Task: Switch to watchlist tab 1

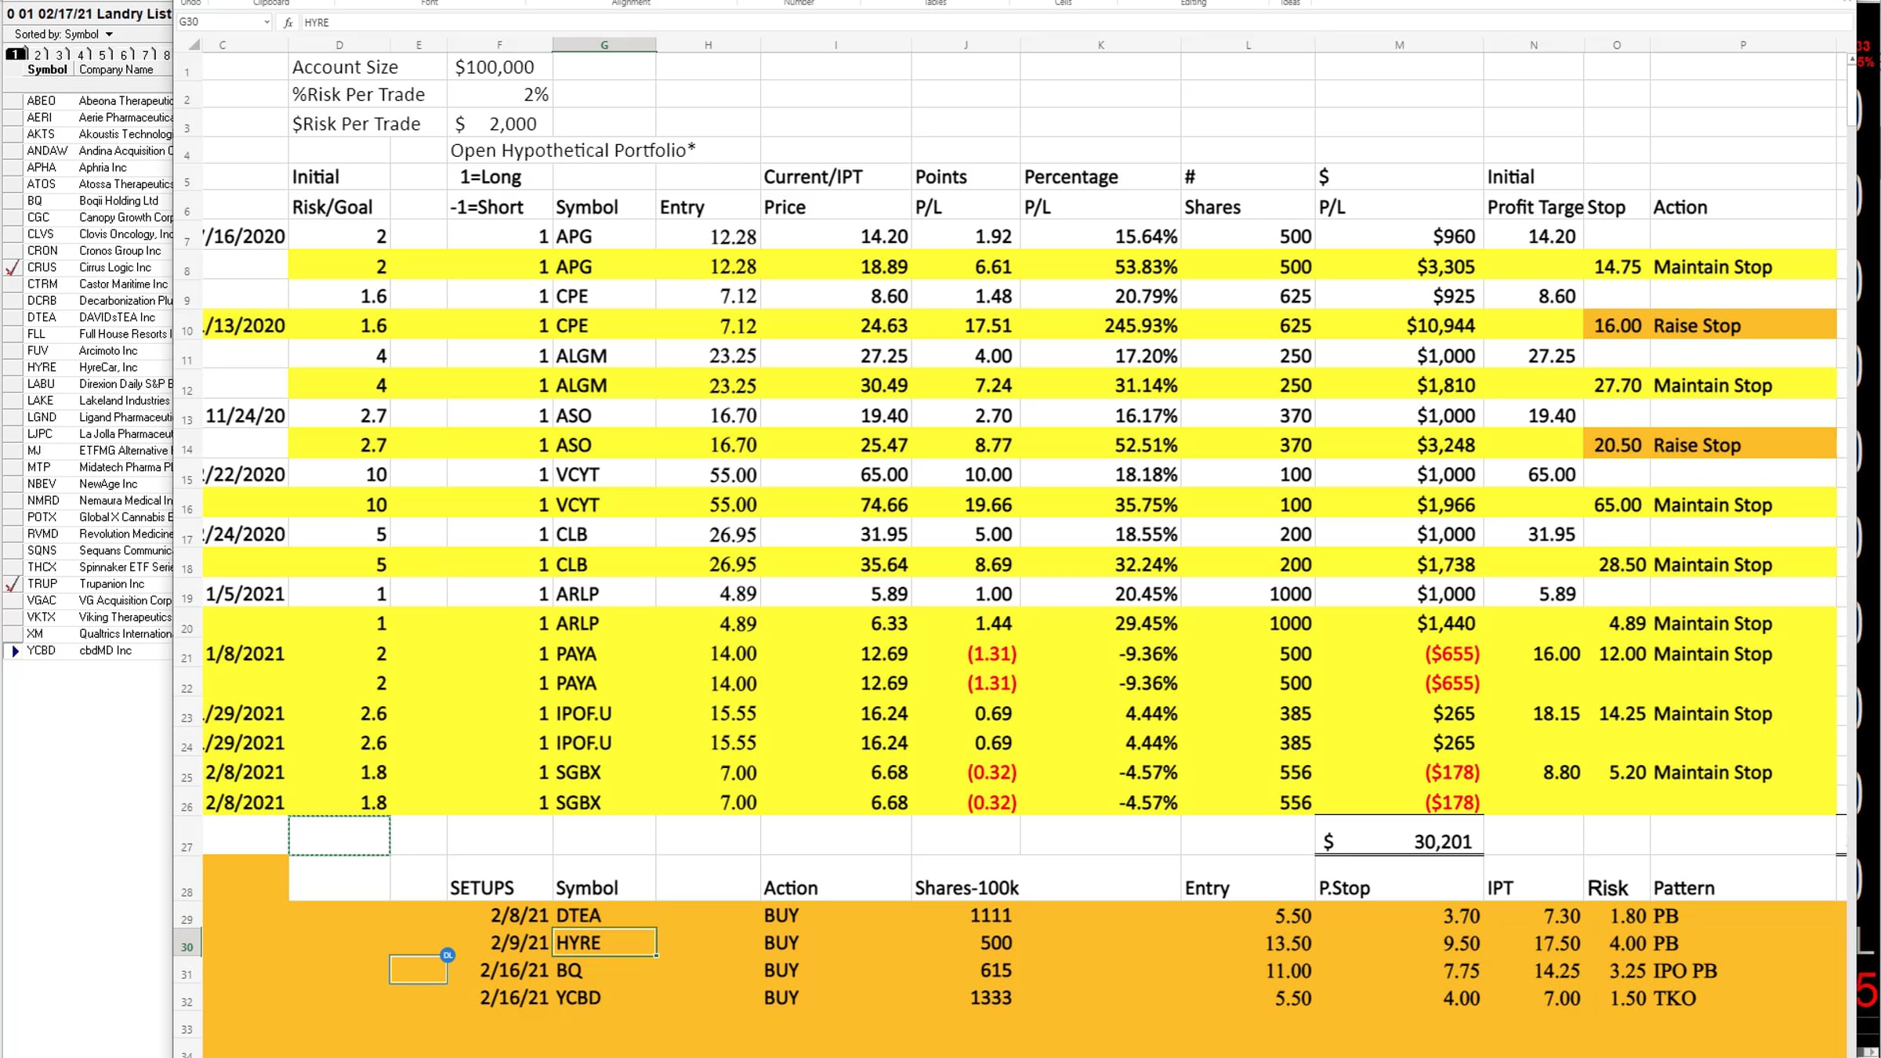Action: pos(16,54)
